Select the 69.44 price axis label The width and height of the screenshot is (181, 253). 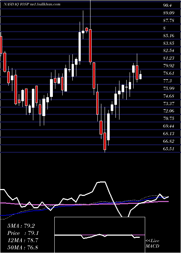169,126
